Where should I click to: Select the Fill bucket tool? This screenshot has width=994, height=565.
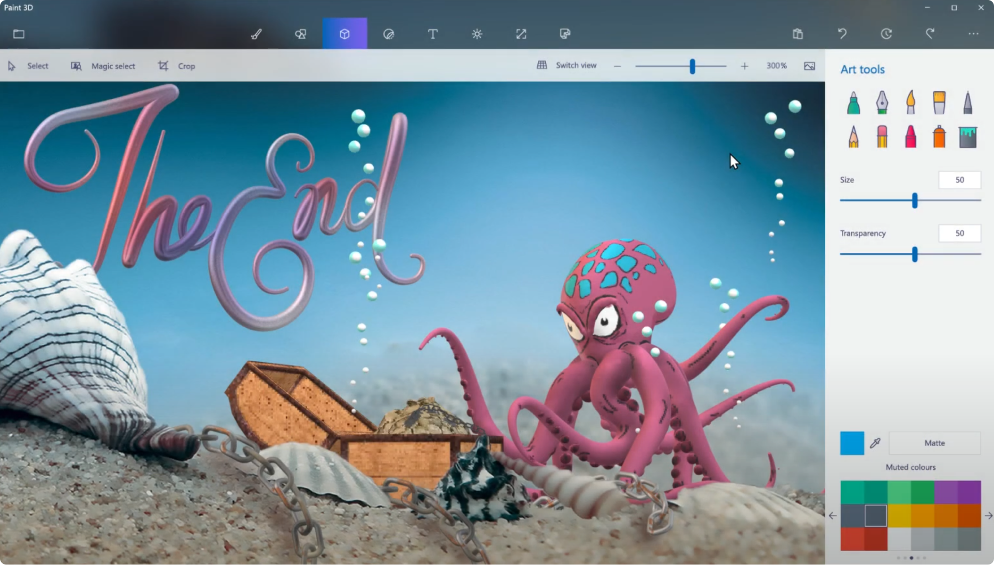tap(967, 137)
